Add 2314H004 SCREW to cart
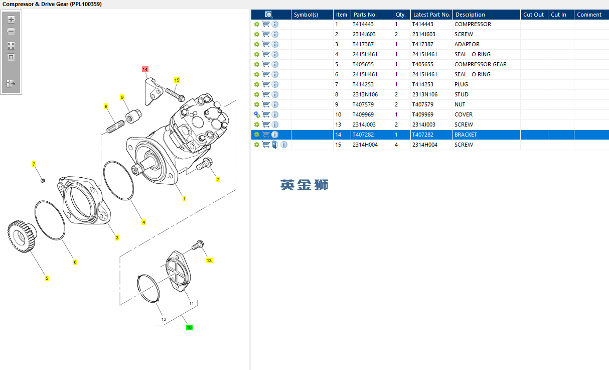The width and height of the screenshot is (609, 370). point(266,145)
